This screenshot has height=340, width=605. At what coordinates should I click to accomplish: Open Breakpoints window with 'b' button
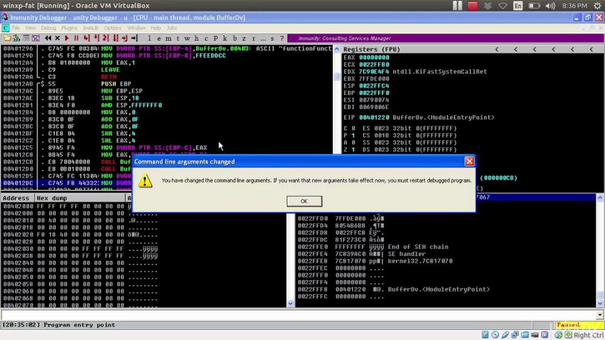point(235,38)
